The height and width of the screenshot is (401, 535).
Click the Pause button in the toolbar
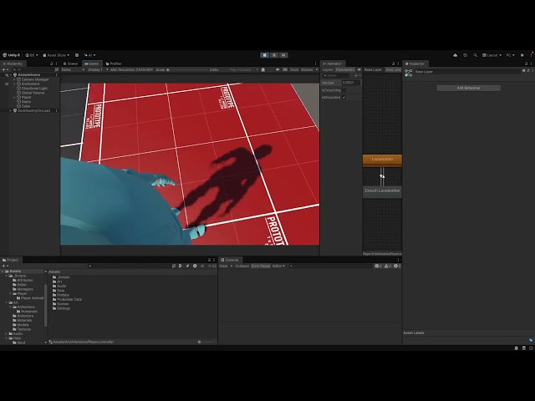pyautogui.click(x=274, y=55)
